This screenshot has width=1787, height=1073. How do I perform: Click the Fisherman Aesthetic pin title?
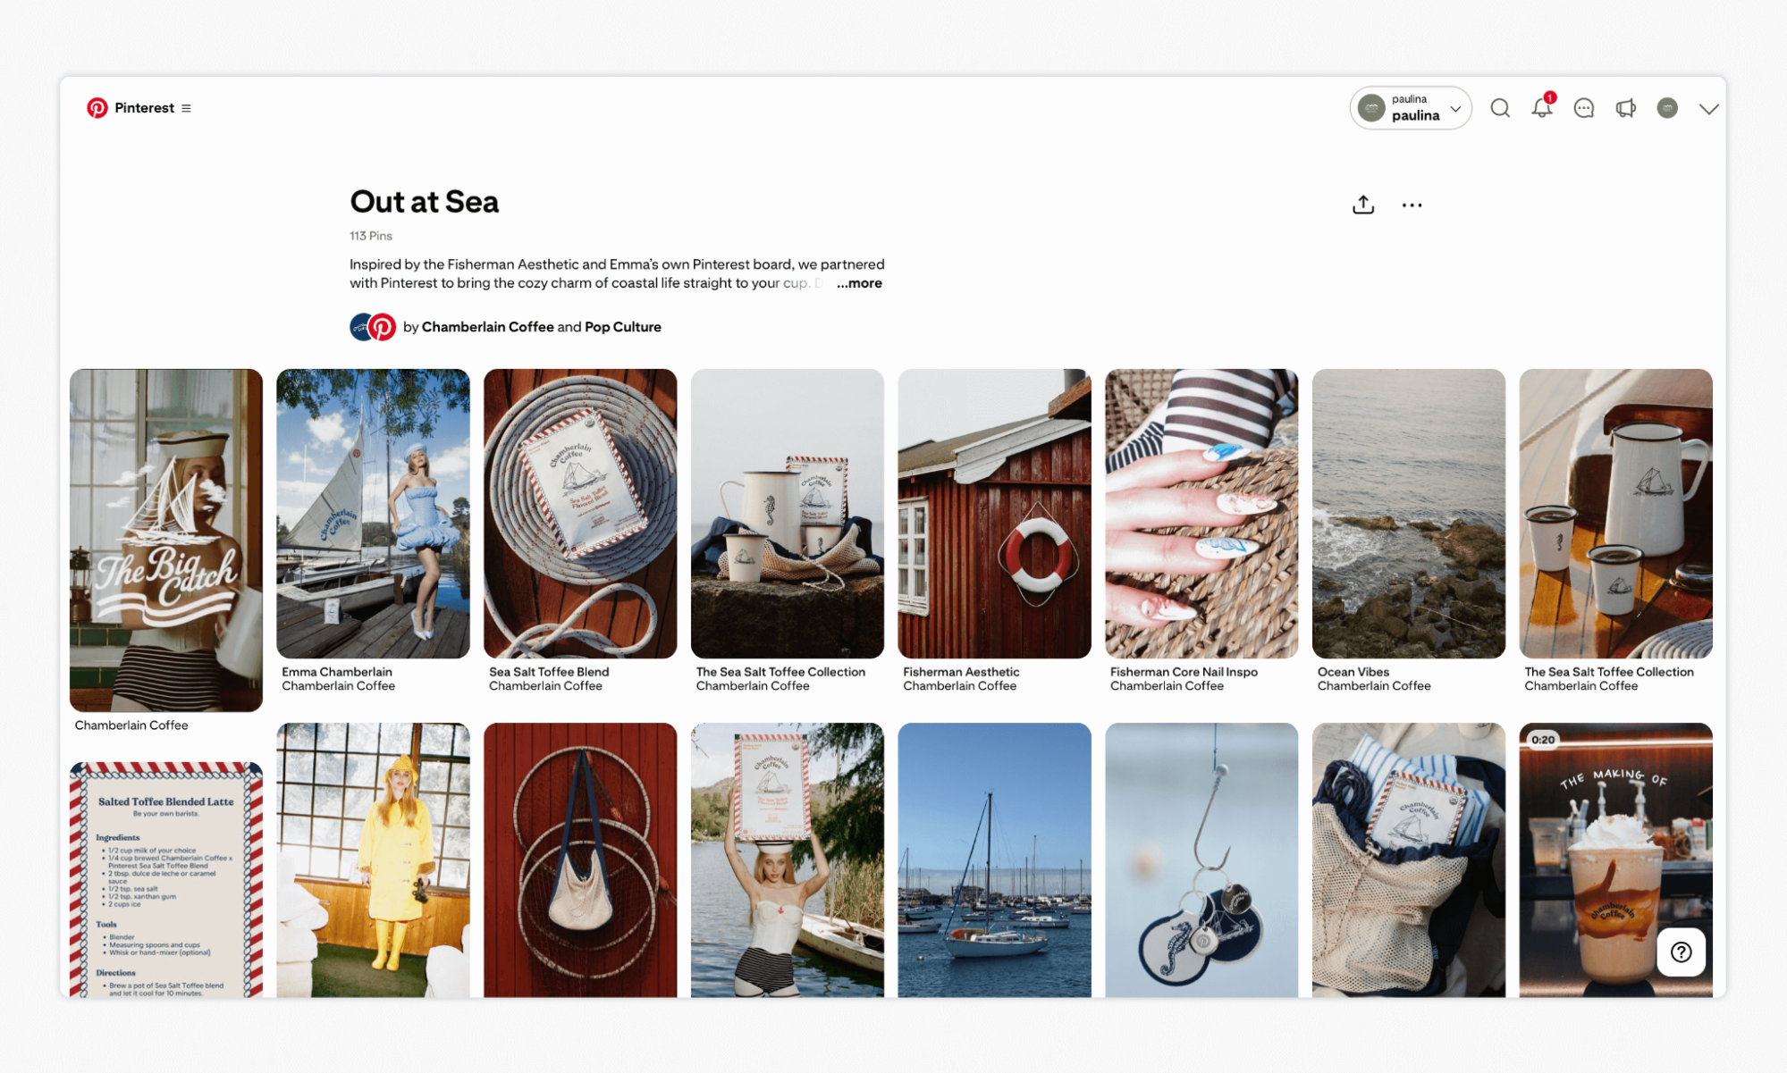pos(961,672)
